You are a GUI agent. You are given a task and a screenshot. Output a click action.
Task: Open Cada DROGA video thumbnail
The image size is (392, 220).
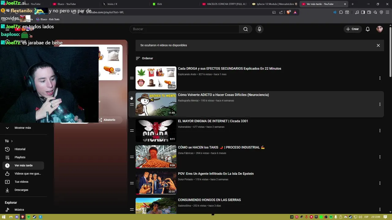pyautogui.click(x=156, y=78)
